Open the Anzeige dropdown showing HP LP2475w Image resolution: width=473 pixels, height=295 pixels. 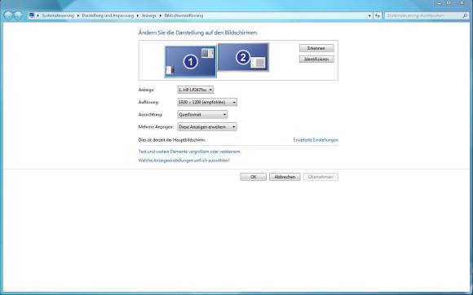196,90
